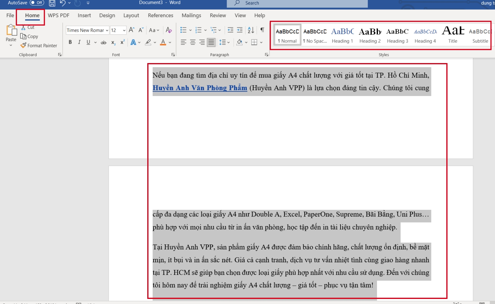Toggle underline formatting
The image size is (495, 304).
pos(88,42)
